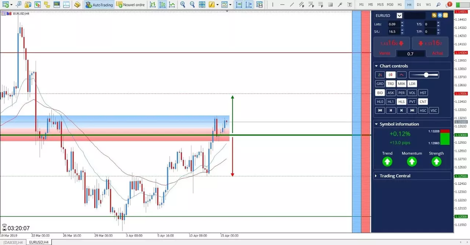Toggle the CNT chart control
Screen dimensions: 470x245
click(423, 102)
